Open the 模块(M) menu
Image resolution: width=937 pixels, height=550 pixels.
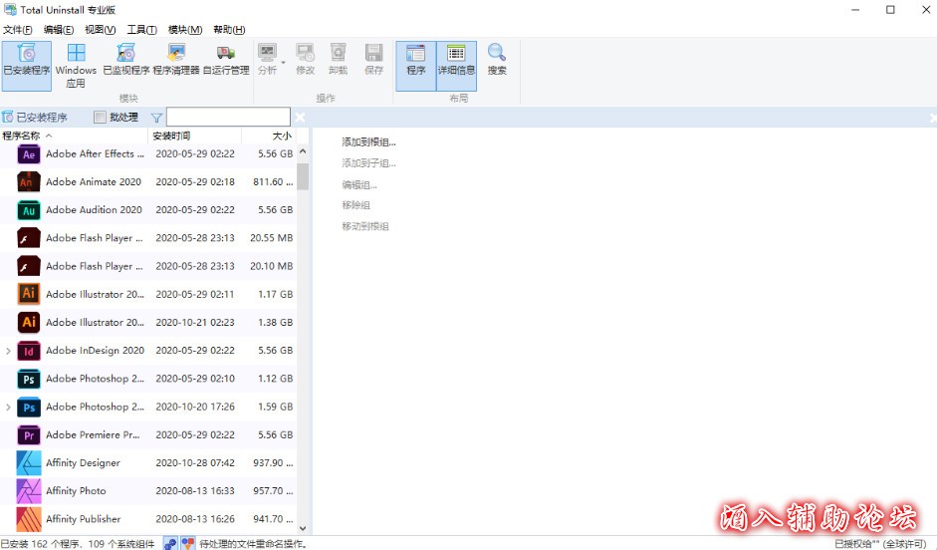184,30
